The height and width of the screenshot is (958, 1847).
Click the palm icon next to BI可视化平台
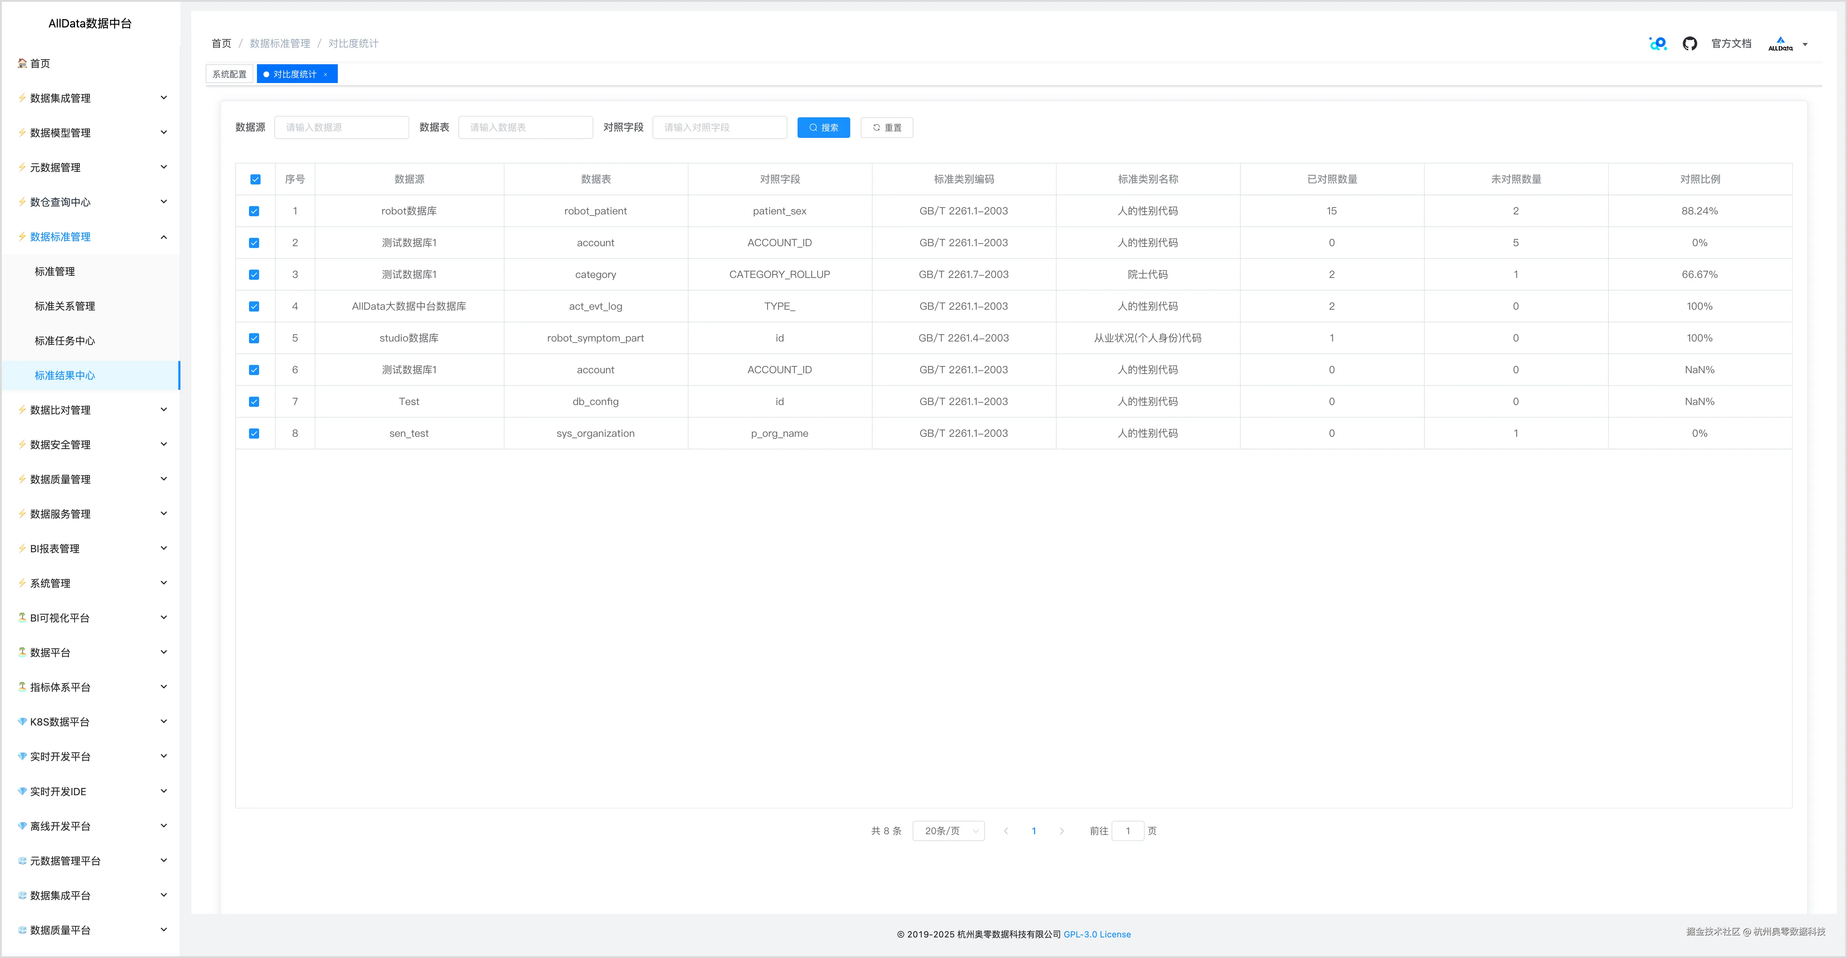point(22,617)
